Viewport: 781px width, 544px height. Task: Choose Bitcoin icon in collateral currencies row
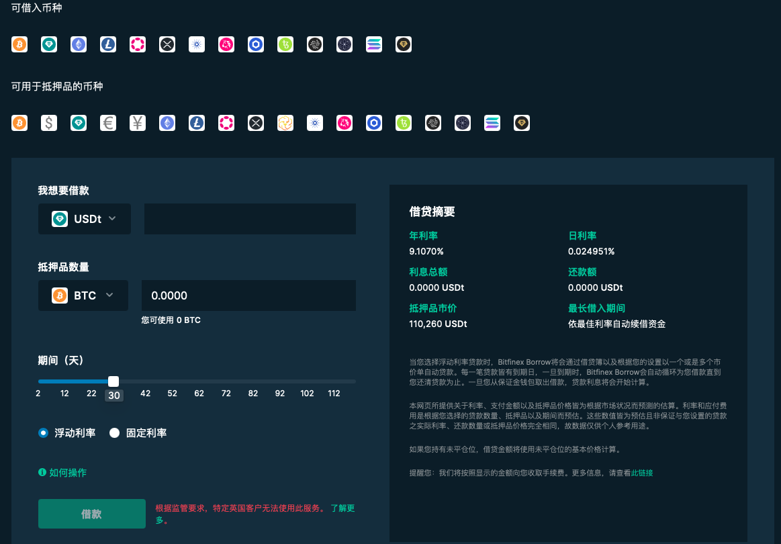click(x=19, y=122)
